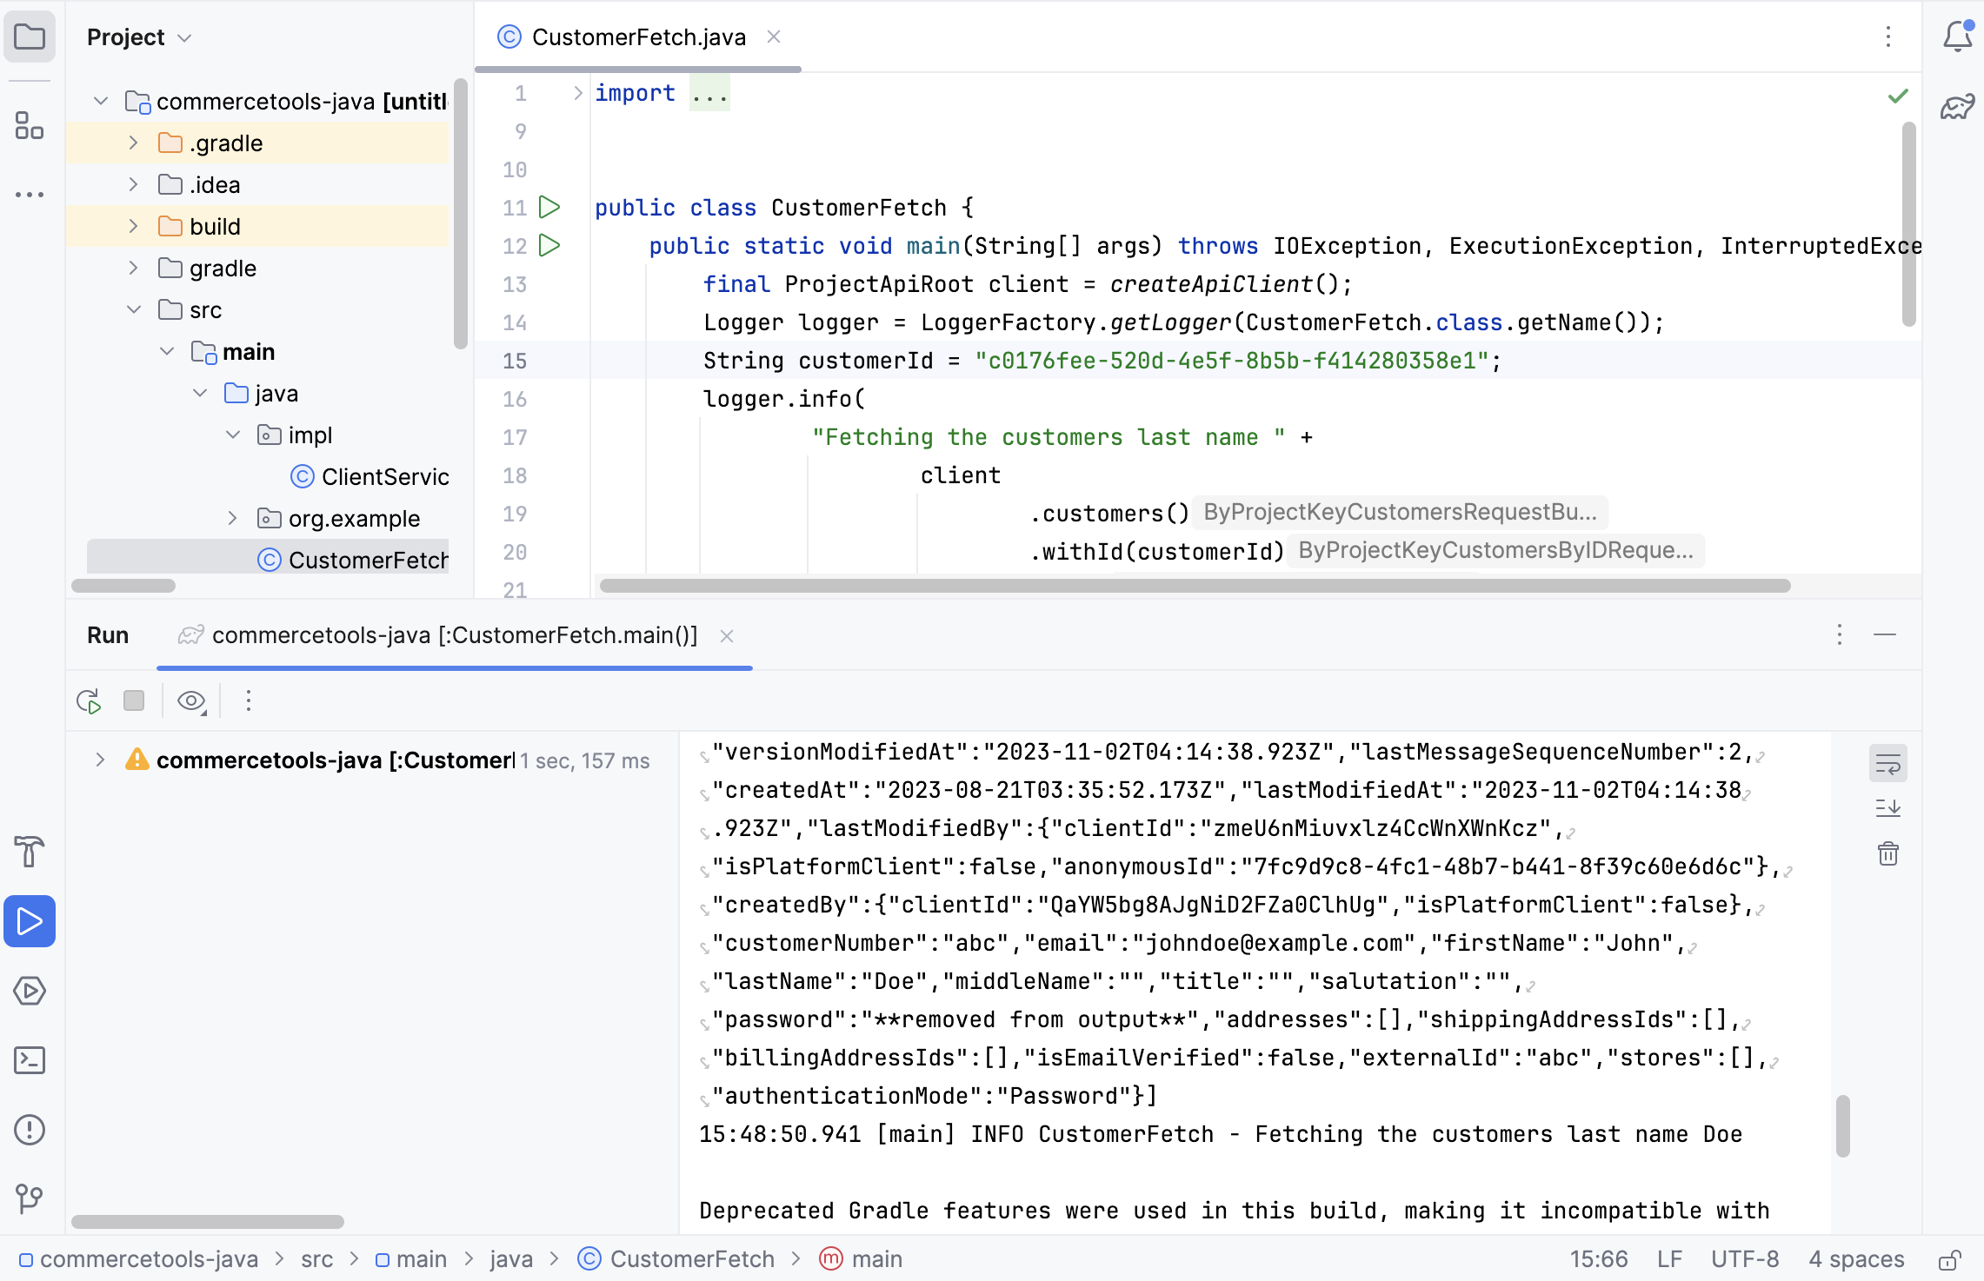Image resolution: width=1984 pixels, height=1281 pixels.
Task: Open the Problems tool window icon
Action: 30,1130
